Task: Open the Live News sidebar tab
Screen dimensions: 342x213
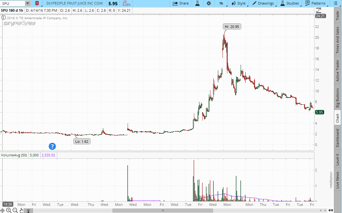Action: [x=337, y=180]
